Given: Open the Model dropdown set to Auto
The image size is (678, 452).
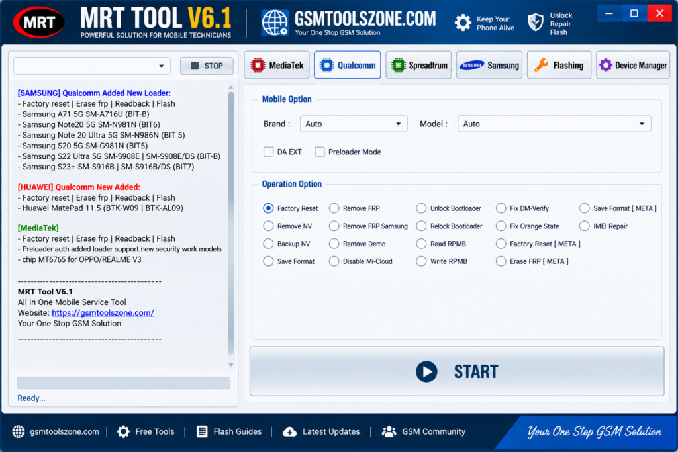Looking at the screenshot, I should pyautogui.click(x=554, y=124).
